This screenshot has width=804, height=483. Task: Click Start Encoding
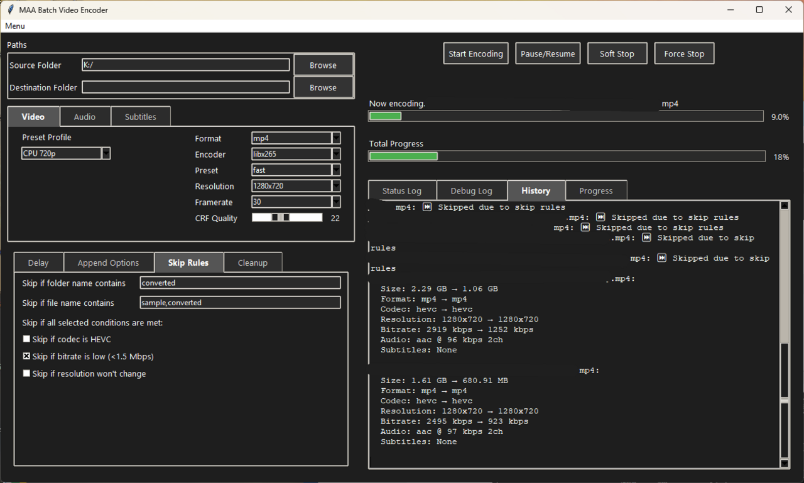point(475,53)
